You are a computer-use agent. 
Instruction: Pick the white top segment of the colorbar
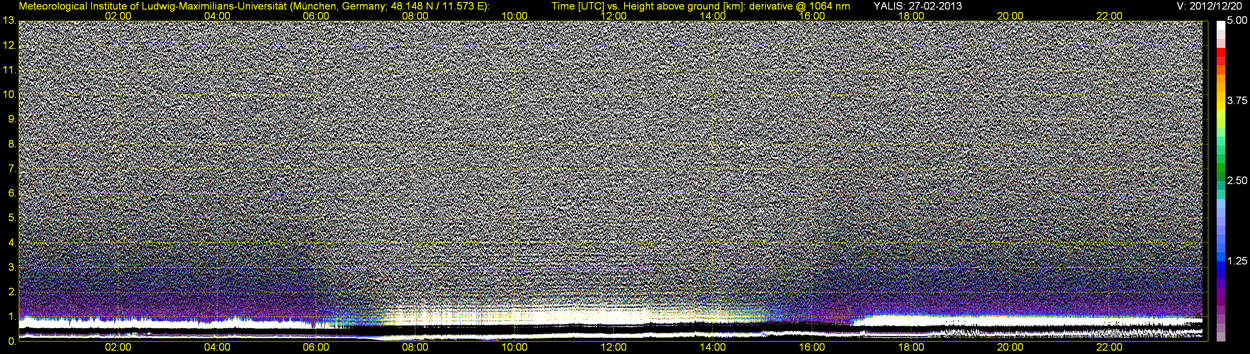coord(1221,26)
